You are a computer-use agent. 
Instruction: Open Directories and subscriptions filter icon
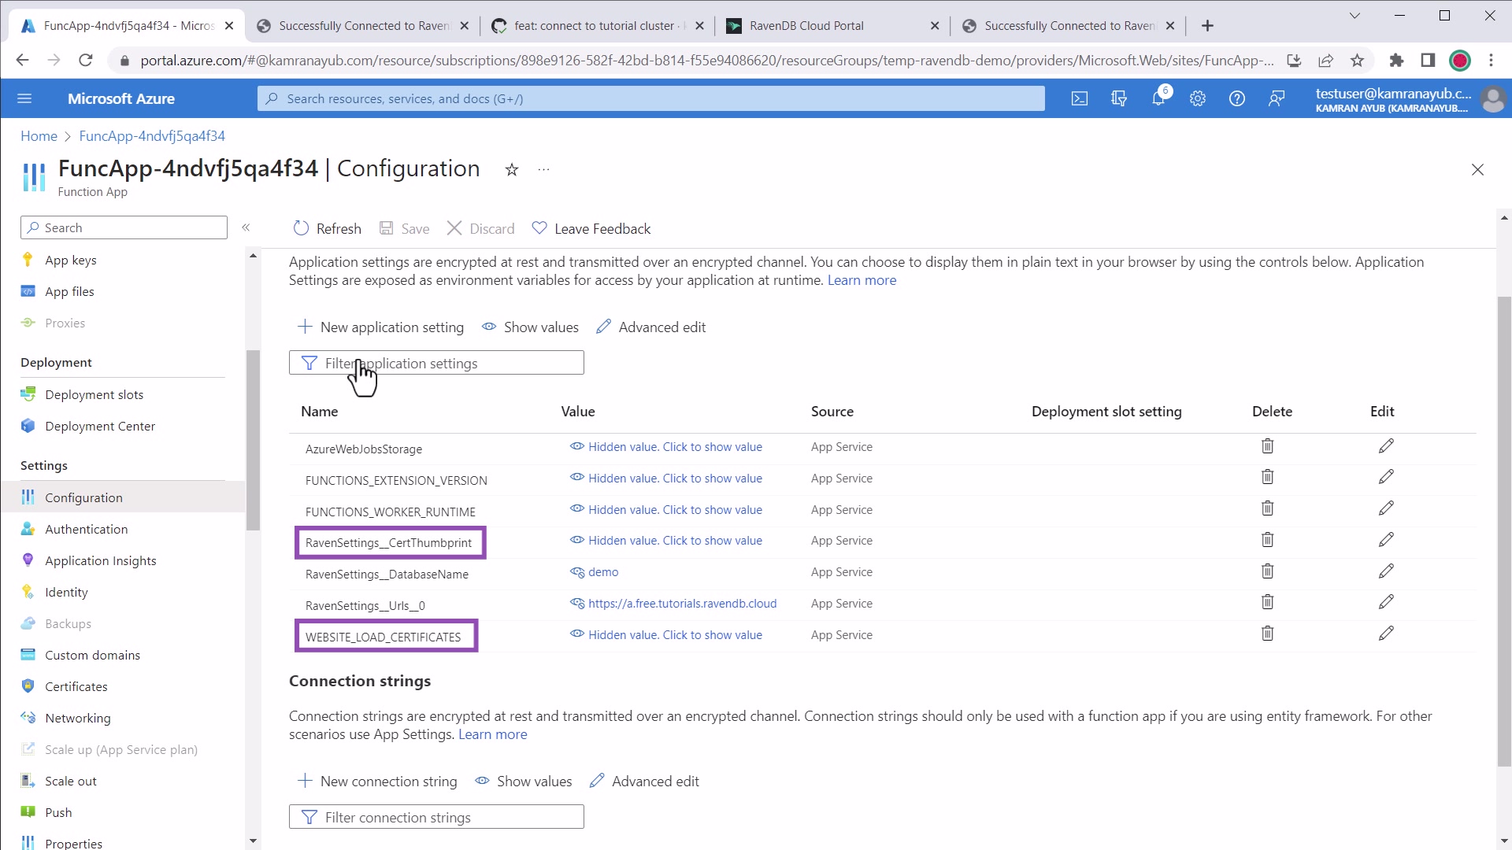click(x=1119, y=98)
